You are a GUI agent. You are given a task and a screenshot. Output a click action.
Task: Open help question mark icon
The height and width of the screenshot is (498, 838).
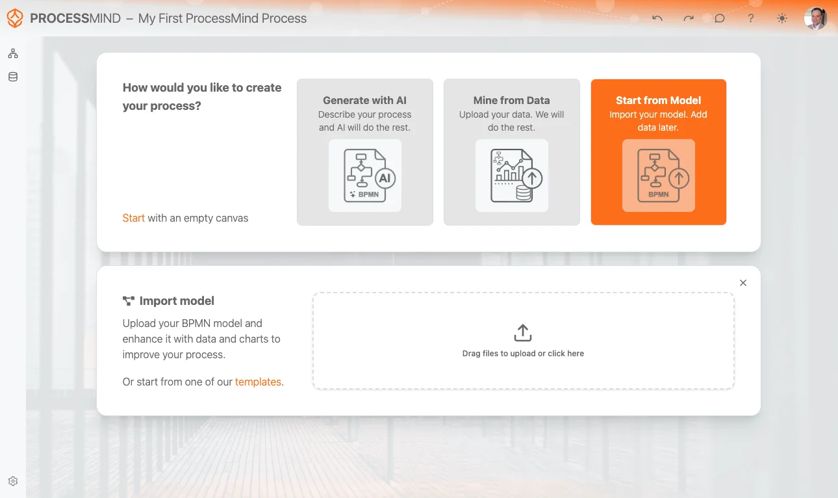(751, 18)
